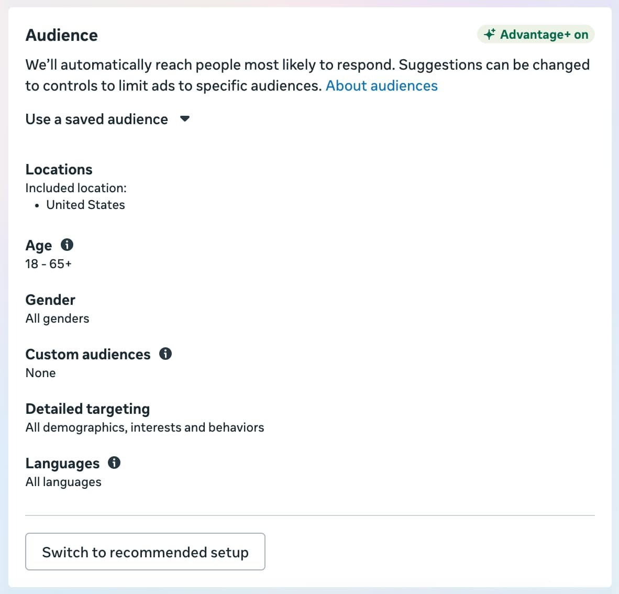Select 'None' under Custom audiences
Screen dimensions: 619x594
(40, 373)
